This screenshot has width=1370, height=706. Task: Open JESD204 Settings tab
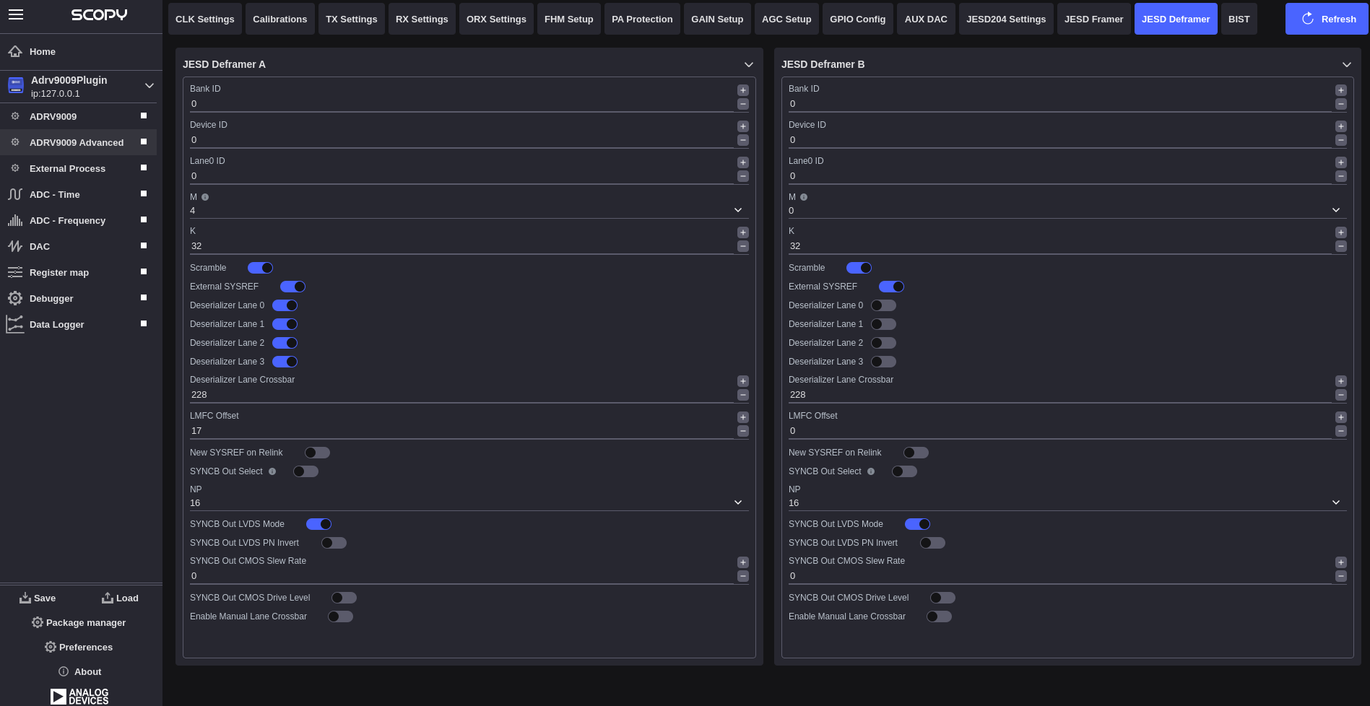coord(1005,19)
